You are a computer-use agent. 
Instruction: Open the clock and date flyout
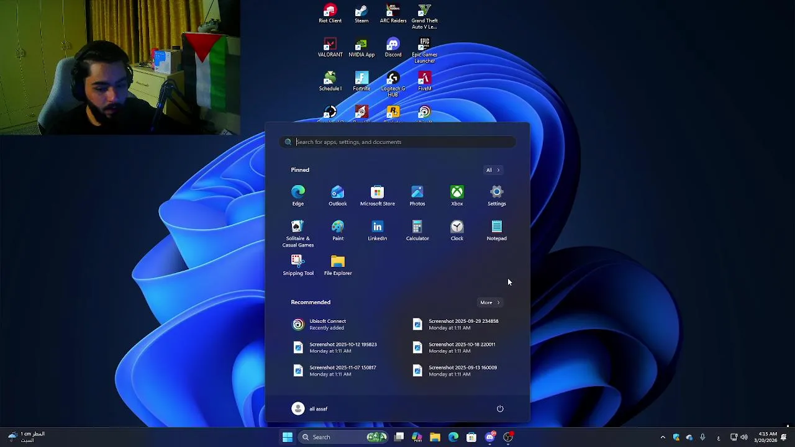766,437
